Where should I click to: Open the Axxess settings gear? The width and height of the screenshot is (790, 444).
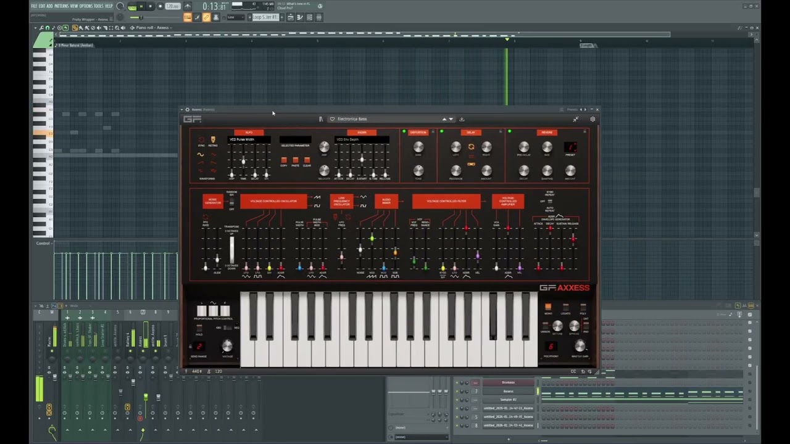(592, 119)
